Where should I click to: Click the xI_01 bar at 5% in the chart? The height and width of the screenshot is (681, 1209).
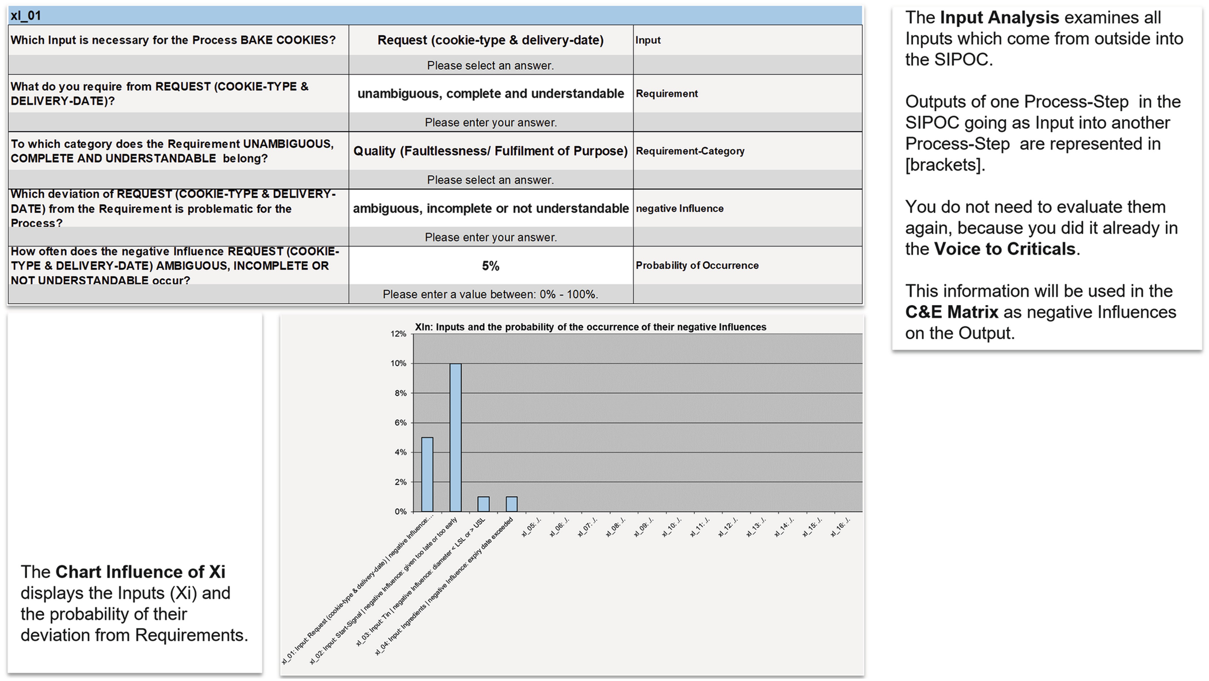pyautogui.click(x=427, y=474)
